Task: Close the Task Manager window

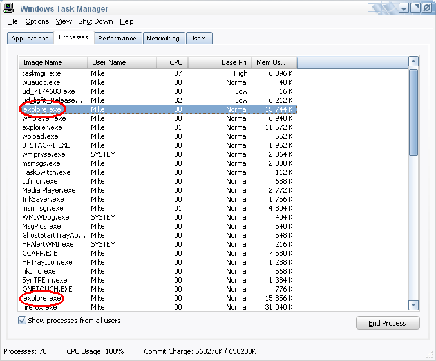Action: click(426, 8)
